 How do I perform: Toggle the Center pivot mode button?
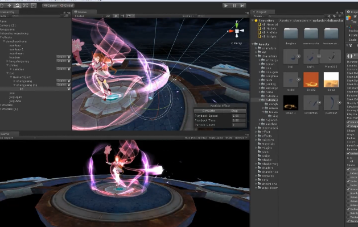tap(50, 6)
